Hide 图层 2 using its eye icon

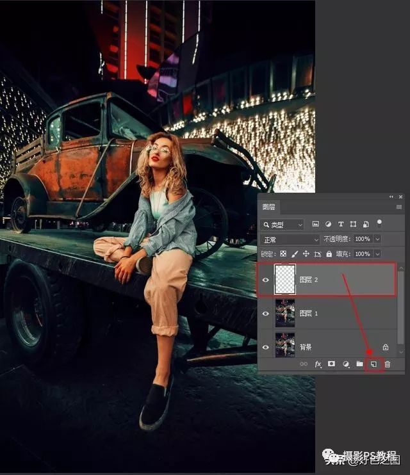click(x=265, y=279)
